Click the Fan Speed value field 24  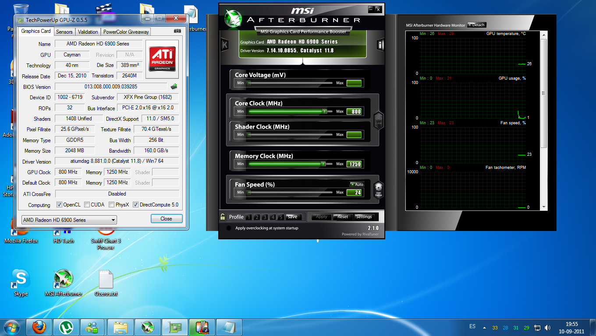[354, 192]
